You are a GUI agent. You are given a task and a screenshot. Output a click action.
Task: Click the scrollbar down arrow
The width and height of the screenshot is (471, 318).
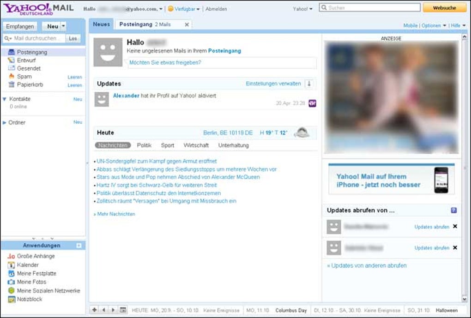point(465,299)
